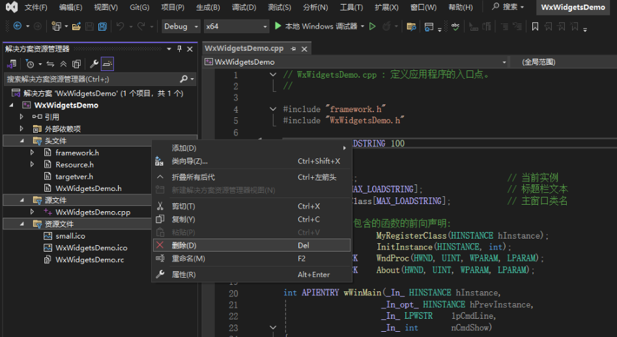Viewport: 617px width, 337px height.
Task: Click the Redo toolbar icon
Action: tap(141, 26)
